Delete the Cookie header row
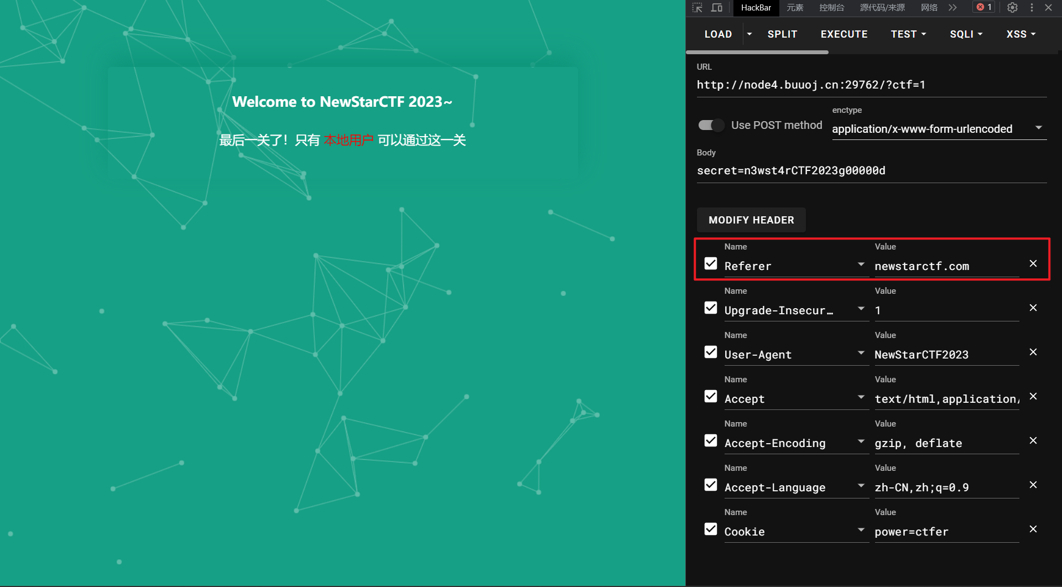 coord(1033,529)
